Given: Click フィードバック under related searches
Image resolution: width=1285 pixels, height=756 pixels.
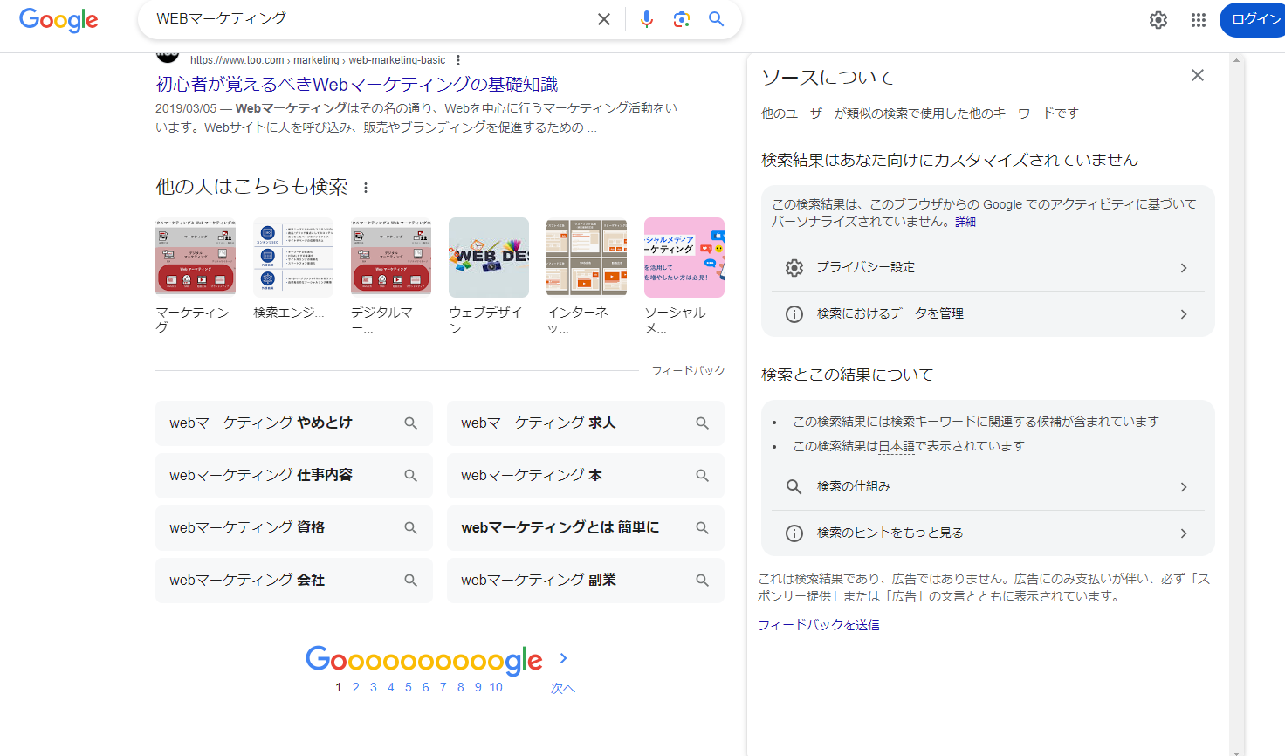Looking at the screenshot, I should click(x=688, y=371).
